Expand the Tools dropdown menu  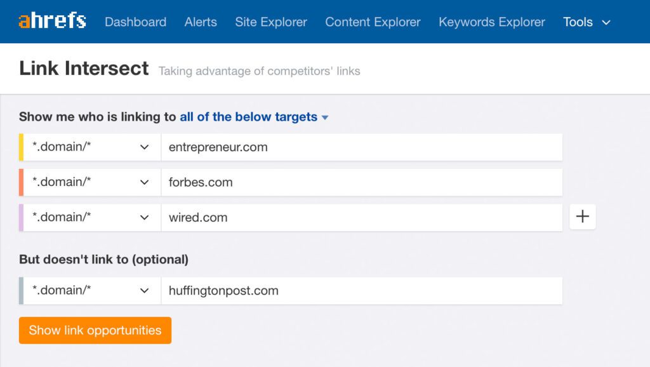click(x=587, y=22)
